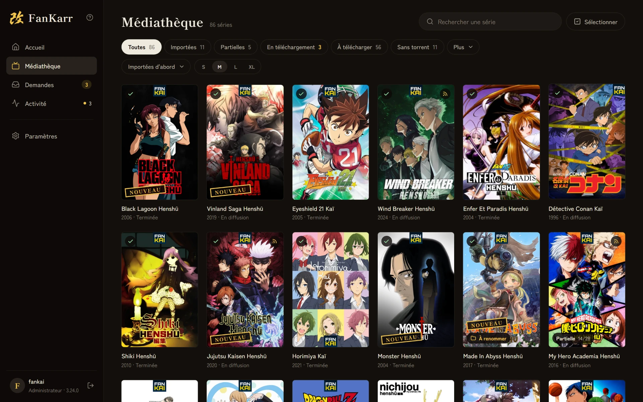Toggle the check mark on Détective Conan Kaï
The height and width of the screenshot is (402, 643).
coord(558,93)
